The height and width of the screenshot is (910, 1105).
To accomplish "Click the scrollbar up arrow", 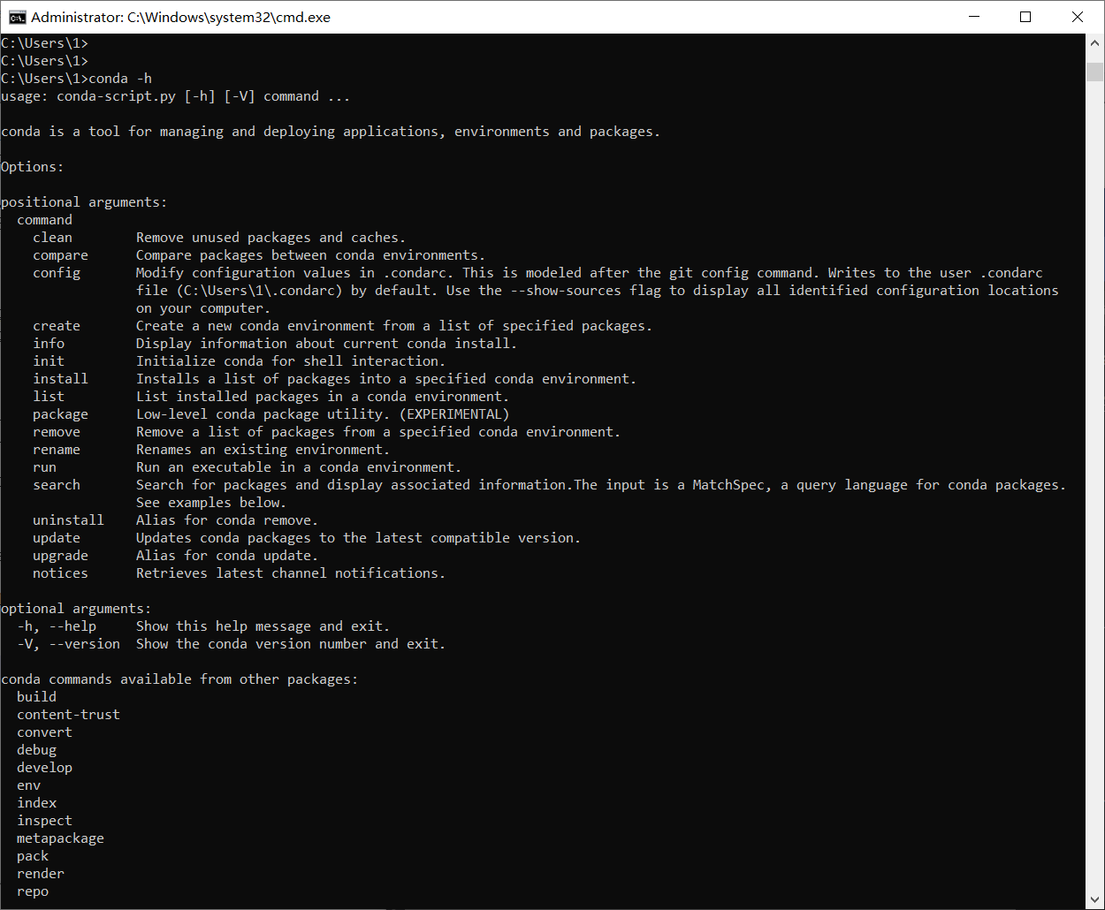I will point(1094,42).
